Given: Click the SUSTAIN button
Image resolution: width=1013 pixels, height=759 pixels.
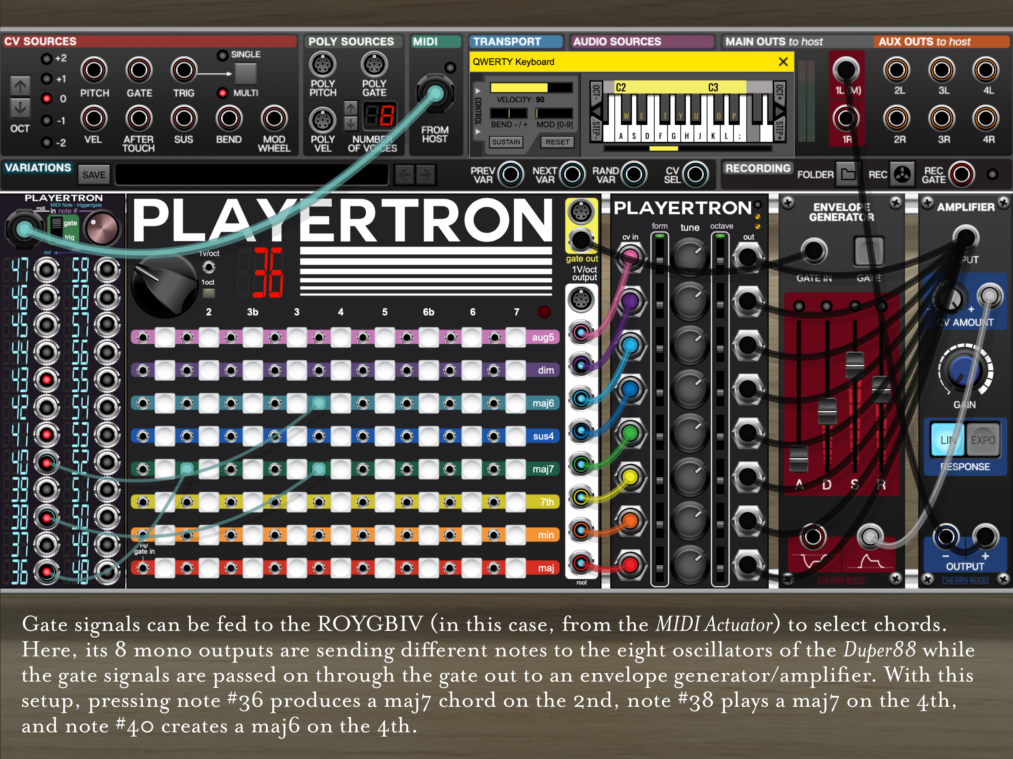Looking at the screenshot, I should [x=505, y=142].
